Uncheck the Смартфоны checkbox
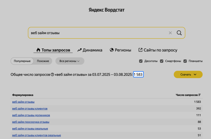 coord(162,61)
